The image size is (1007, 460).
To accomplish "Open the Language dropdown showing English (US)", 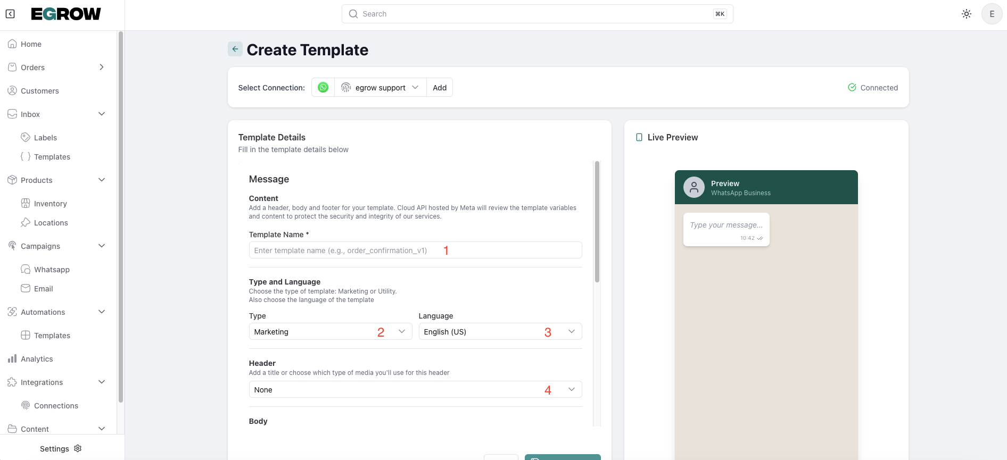I will click(x=500, y=331).
